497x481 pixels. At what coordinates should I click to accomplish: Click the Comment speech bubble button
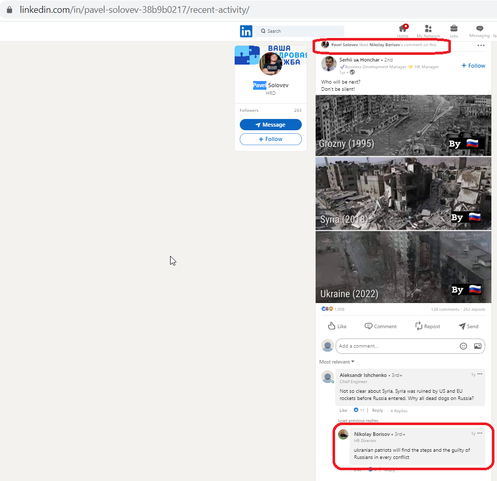click(380, 326)
